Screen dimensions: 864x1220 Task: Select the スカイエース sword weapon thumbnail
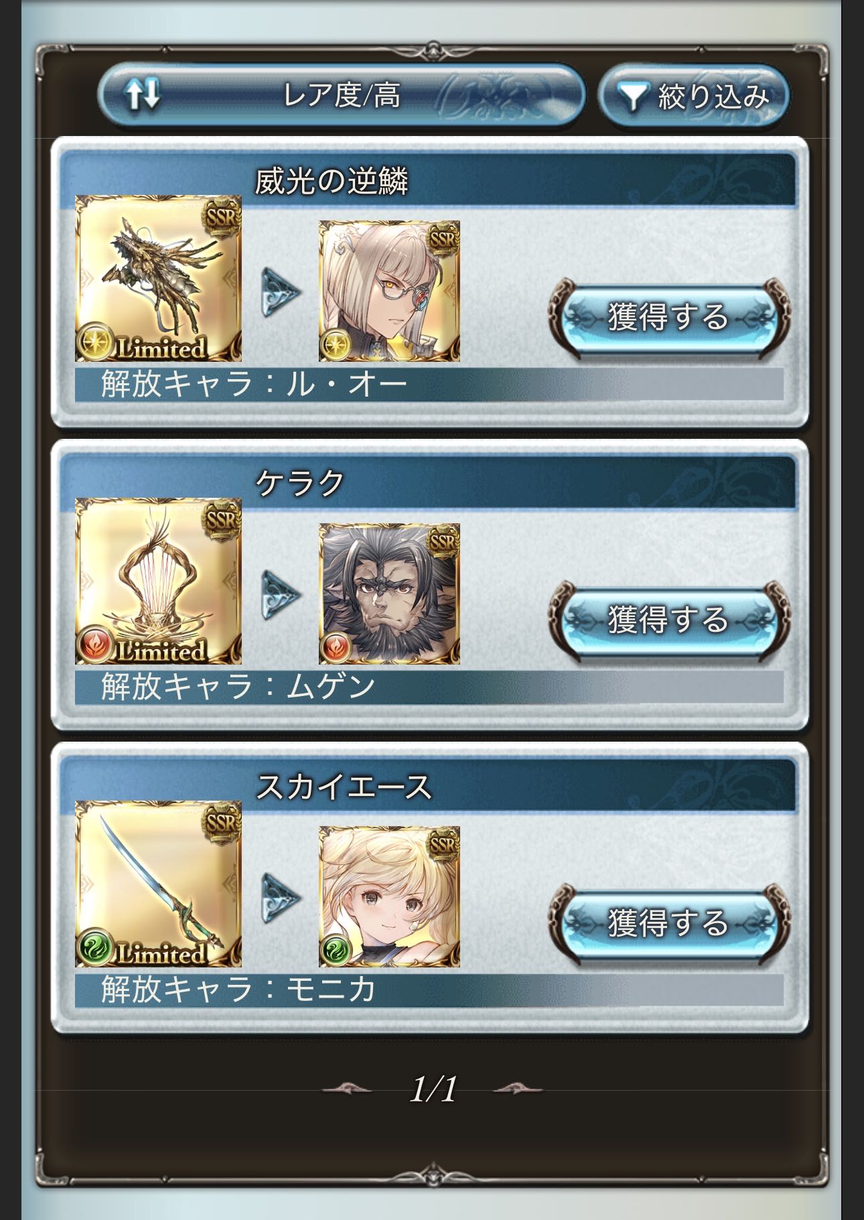point(158,884)
